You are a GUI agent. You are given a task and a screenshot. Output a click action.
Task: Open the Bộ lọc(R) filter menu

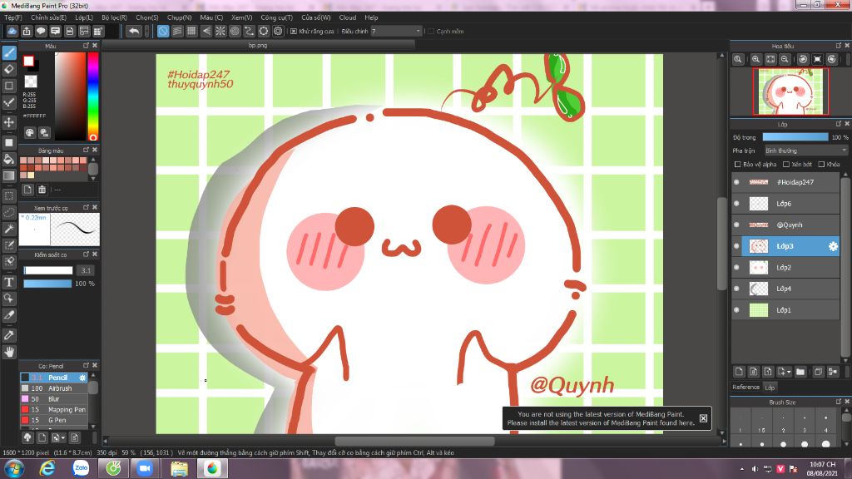pos(114,17)
